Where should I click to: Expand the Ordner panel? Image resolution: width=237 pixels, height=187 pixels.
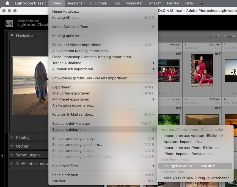[x=12, y=146]
